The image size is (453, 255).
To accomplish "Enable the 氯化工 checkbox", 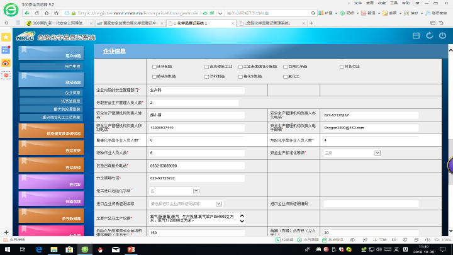I will click(x=286, y=76).
